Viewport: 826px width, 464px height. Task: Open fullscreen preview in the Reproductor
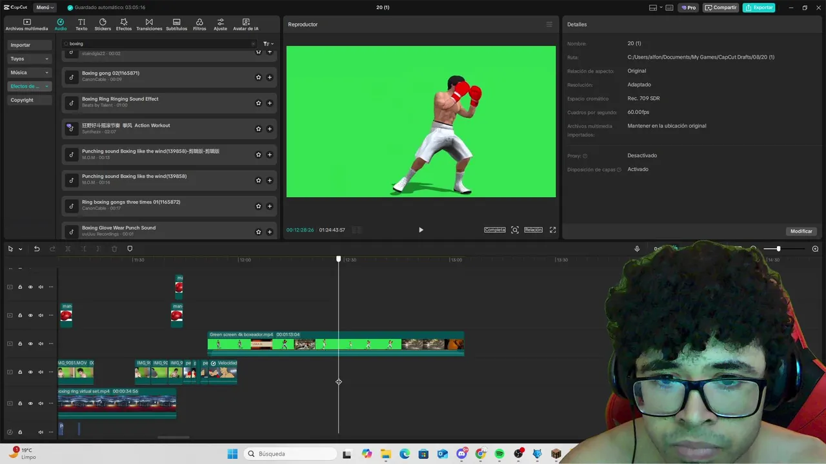pos(552,230)
